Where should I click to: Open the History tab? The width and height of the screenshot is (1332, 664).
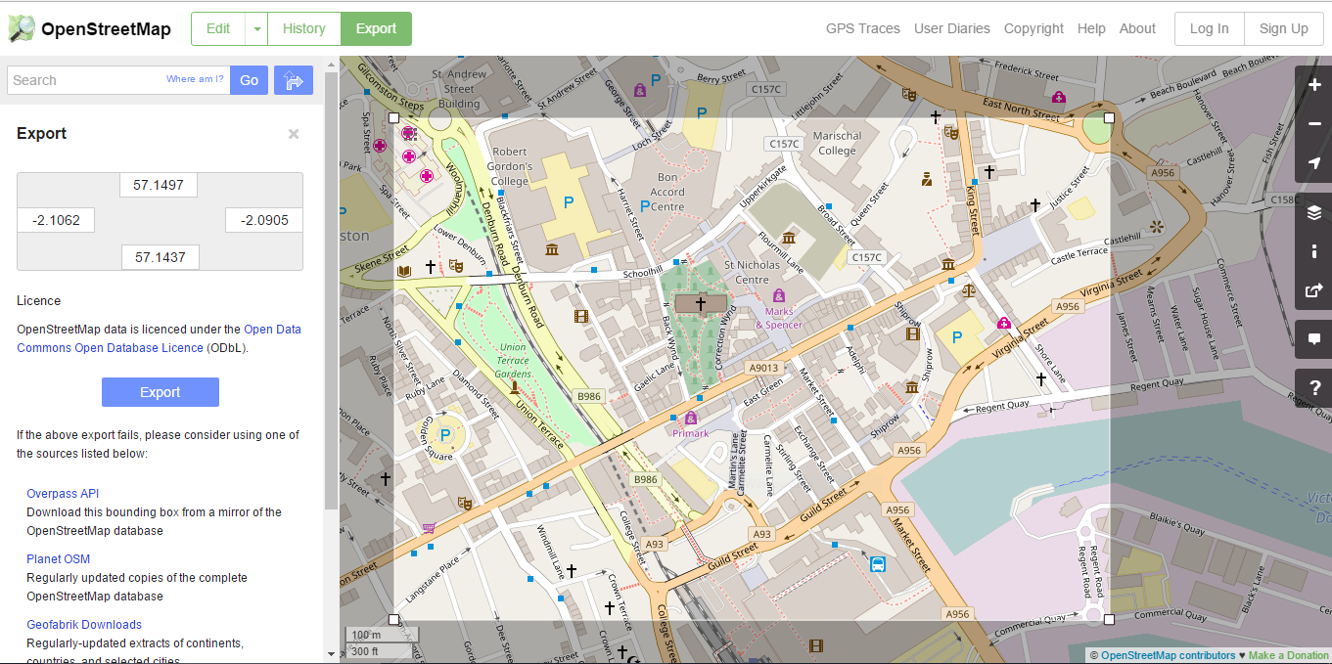304,29
